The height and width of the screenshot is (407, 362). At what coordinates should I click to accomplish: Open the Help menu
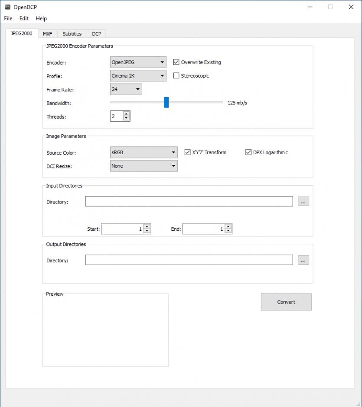click(x=41, y=19)
